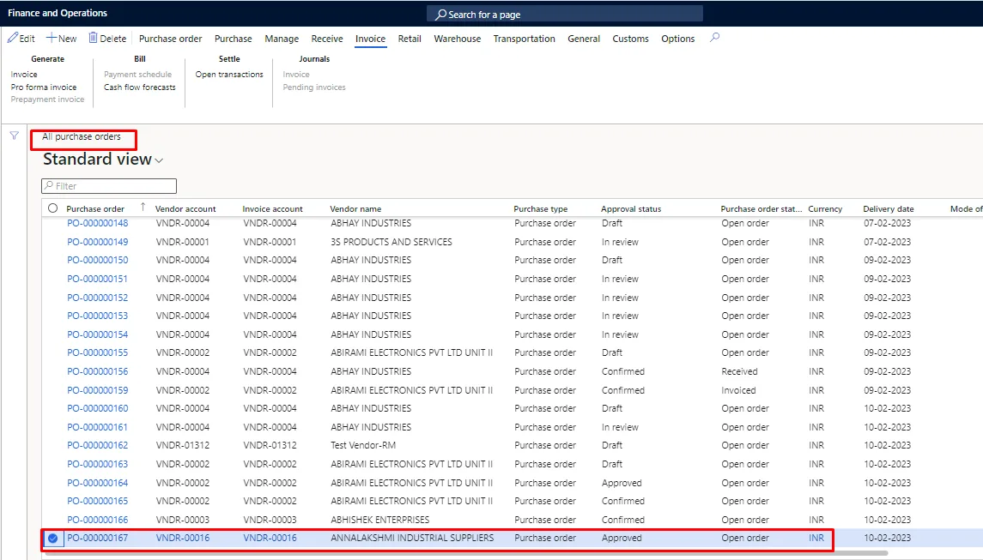This screenshot has height=560, width=983.
Task: Open the Warehouse tab
Action: pos(458,39)
